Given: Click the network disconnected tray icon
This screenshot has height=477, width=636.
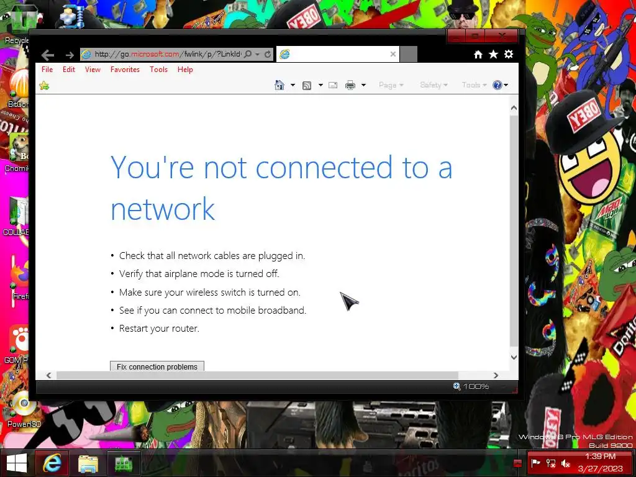Looking at the screenshot, I should tap(551, 463).
